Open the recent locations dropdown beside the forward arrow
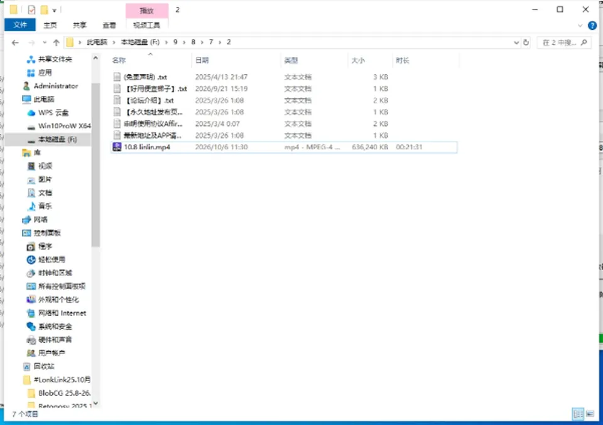This screenshot has width=603, height=425. [45, 43]
